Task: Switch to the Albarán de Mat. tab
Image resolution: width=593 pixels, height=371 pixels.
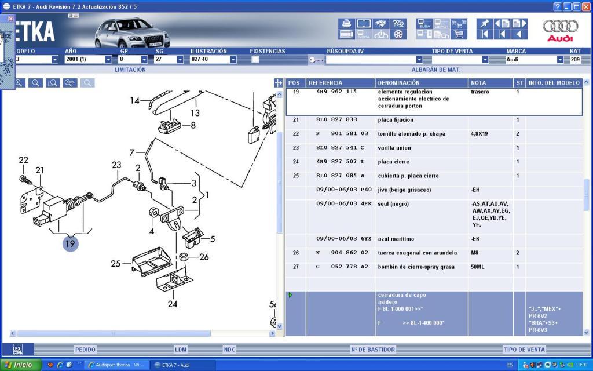Action: point(436,70)
